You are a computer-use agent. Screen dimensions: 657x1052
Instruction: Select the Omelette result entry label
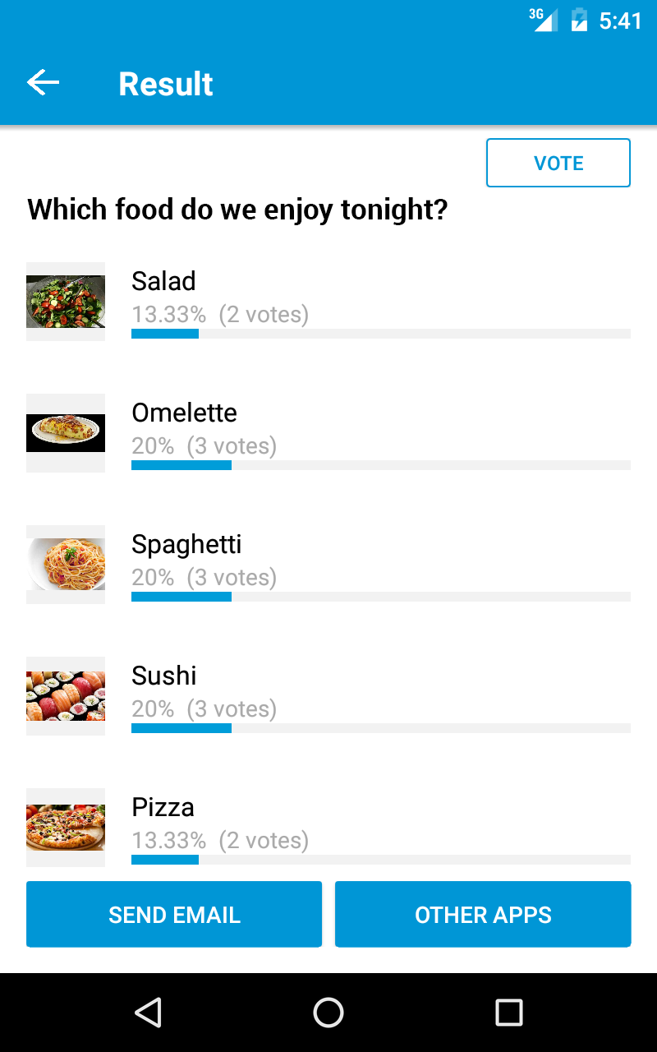tap(184, 413)
